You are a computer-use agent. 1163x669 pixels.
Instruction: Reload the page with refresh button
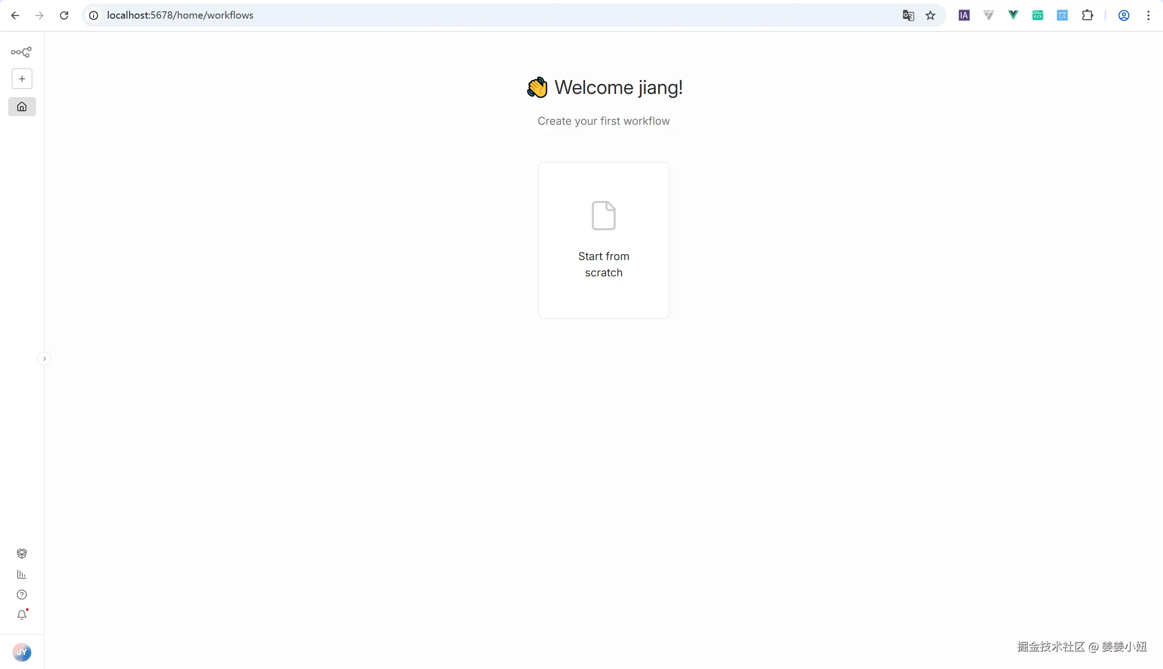[x=64, y=15]
